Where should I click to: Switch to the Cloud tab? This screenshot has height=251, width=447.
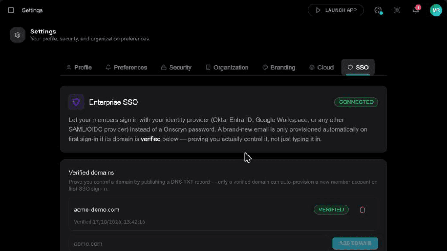coord(321,67)
